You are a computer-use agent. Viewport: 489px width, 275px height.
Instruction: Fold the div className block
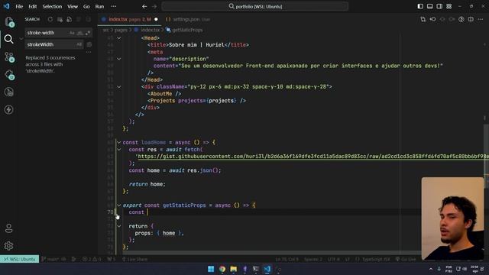click(119, 86)
